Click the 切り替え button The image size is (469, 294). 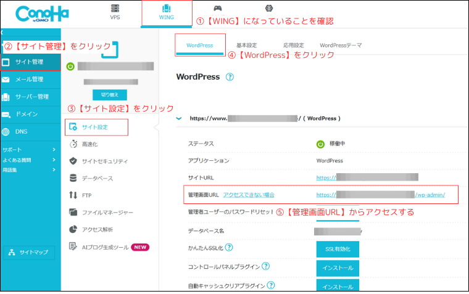click(x=109, y=95)
